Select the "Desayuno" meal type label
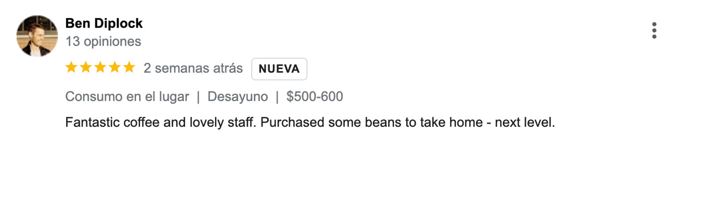The width and height of the screenshot is (704, 217). (237, 97)
